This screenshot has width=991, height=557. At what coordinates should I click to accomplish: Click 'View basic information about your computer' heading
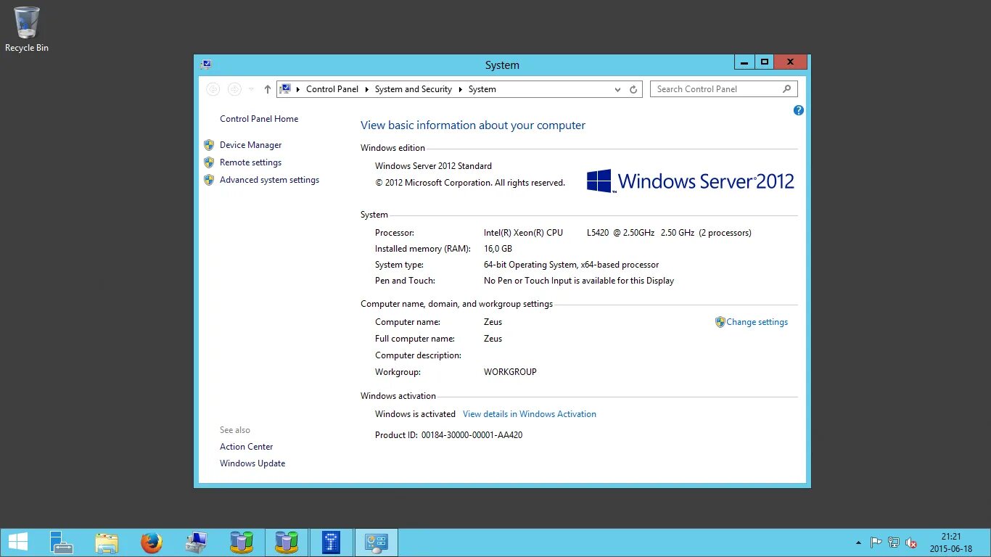(x=473, y=125)
